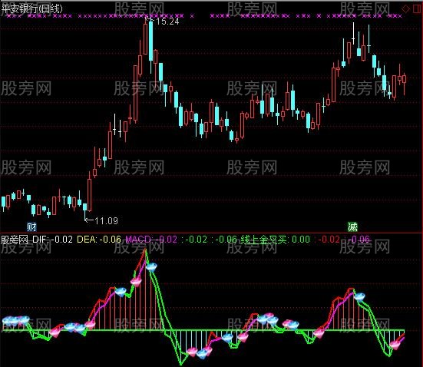This screenshot has height=367, width=423.
Task: Click the 平安银行(日线) chart title
Action: (x=31, y=8)
